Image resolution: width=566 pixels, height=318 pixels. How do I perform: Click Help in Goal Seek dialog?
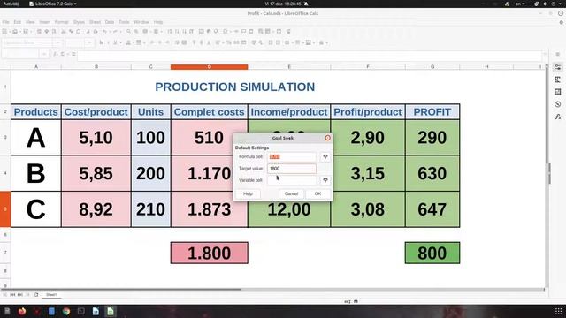(248, 193)
